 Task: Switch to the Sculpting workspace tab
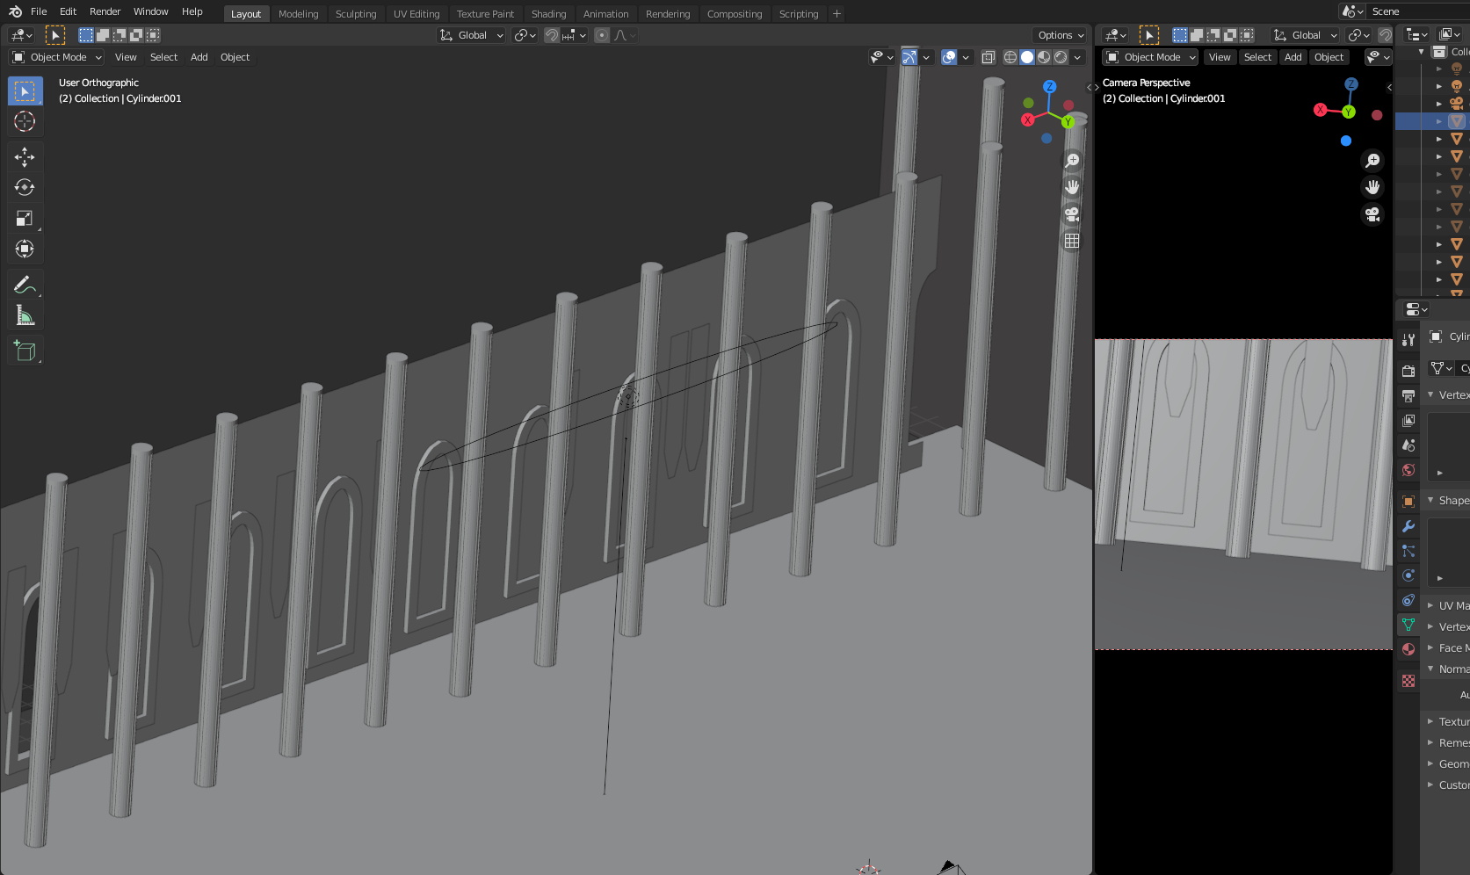coord(355,14)
